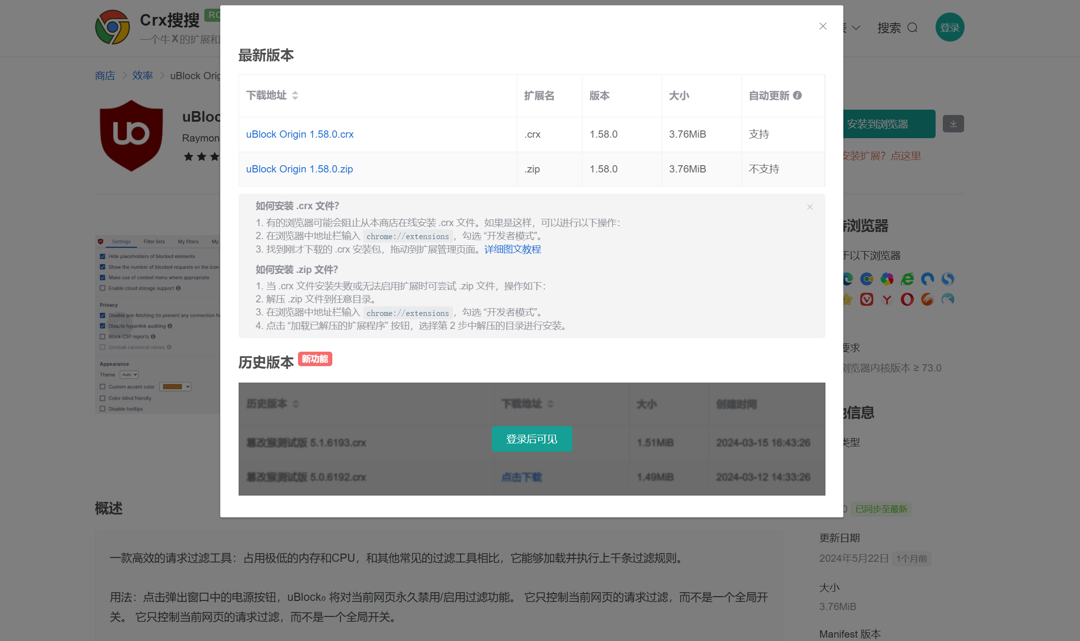1080x641 pixels.
Task: Click the Sogou browser S icon
Action: click(x=948, y=279)
